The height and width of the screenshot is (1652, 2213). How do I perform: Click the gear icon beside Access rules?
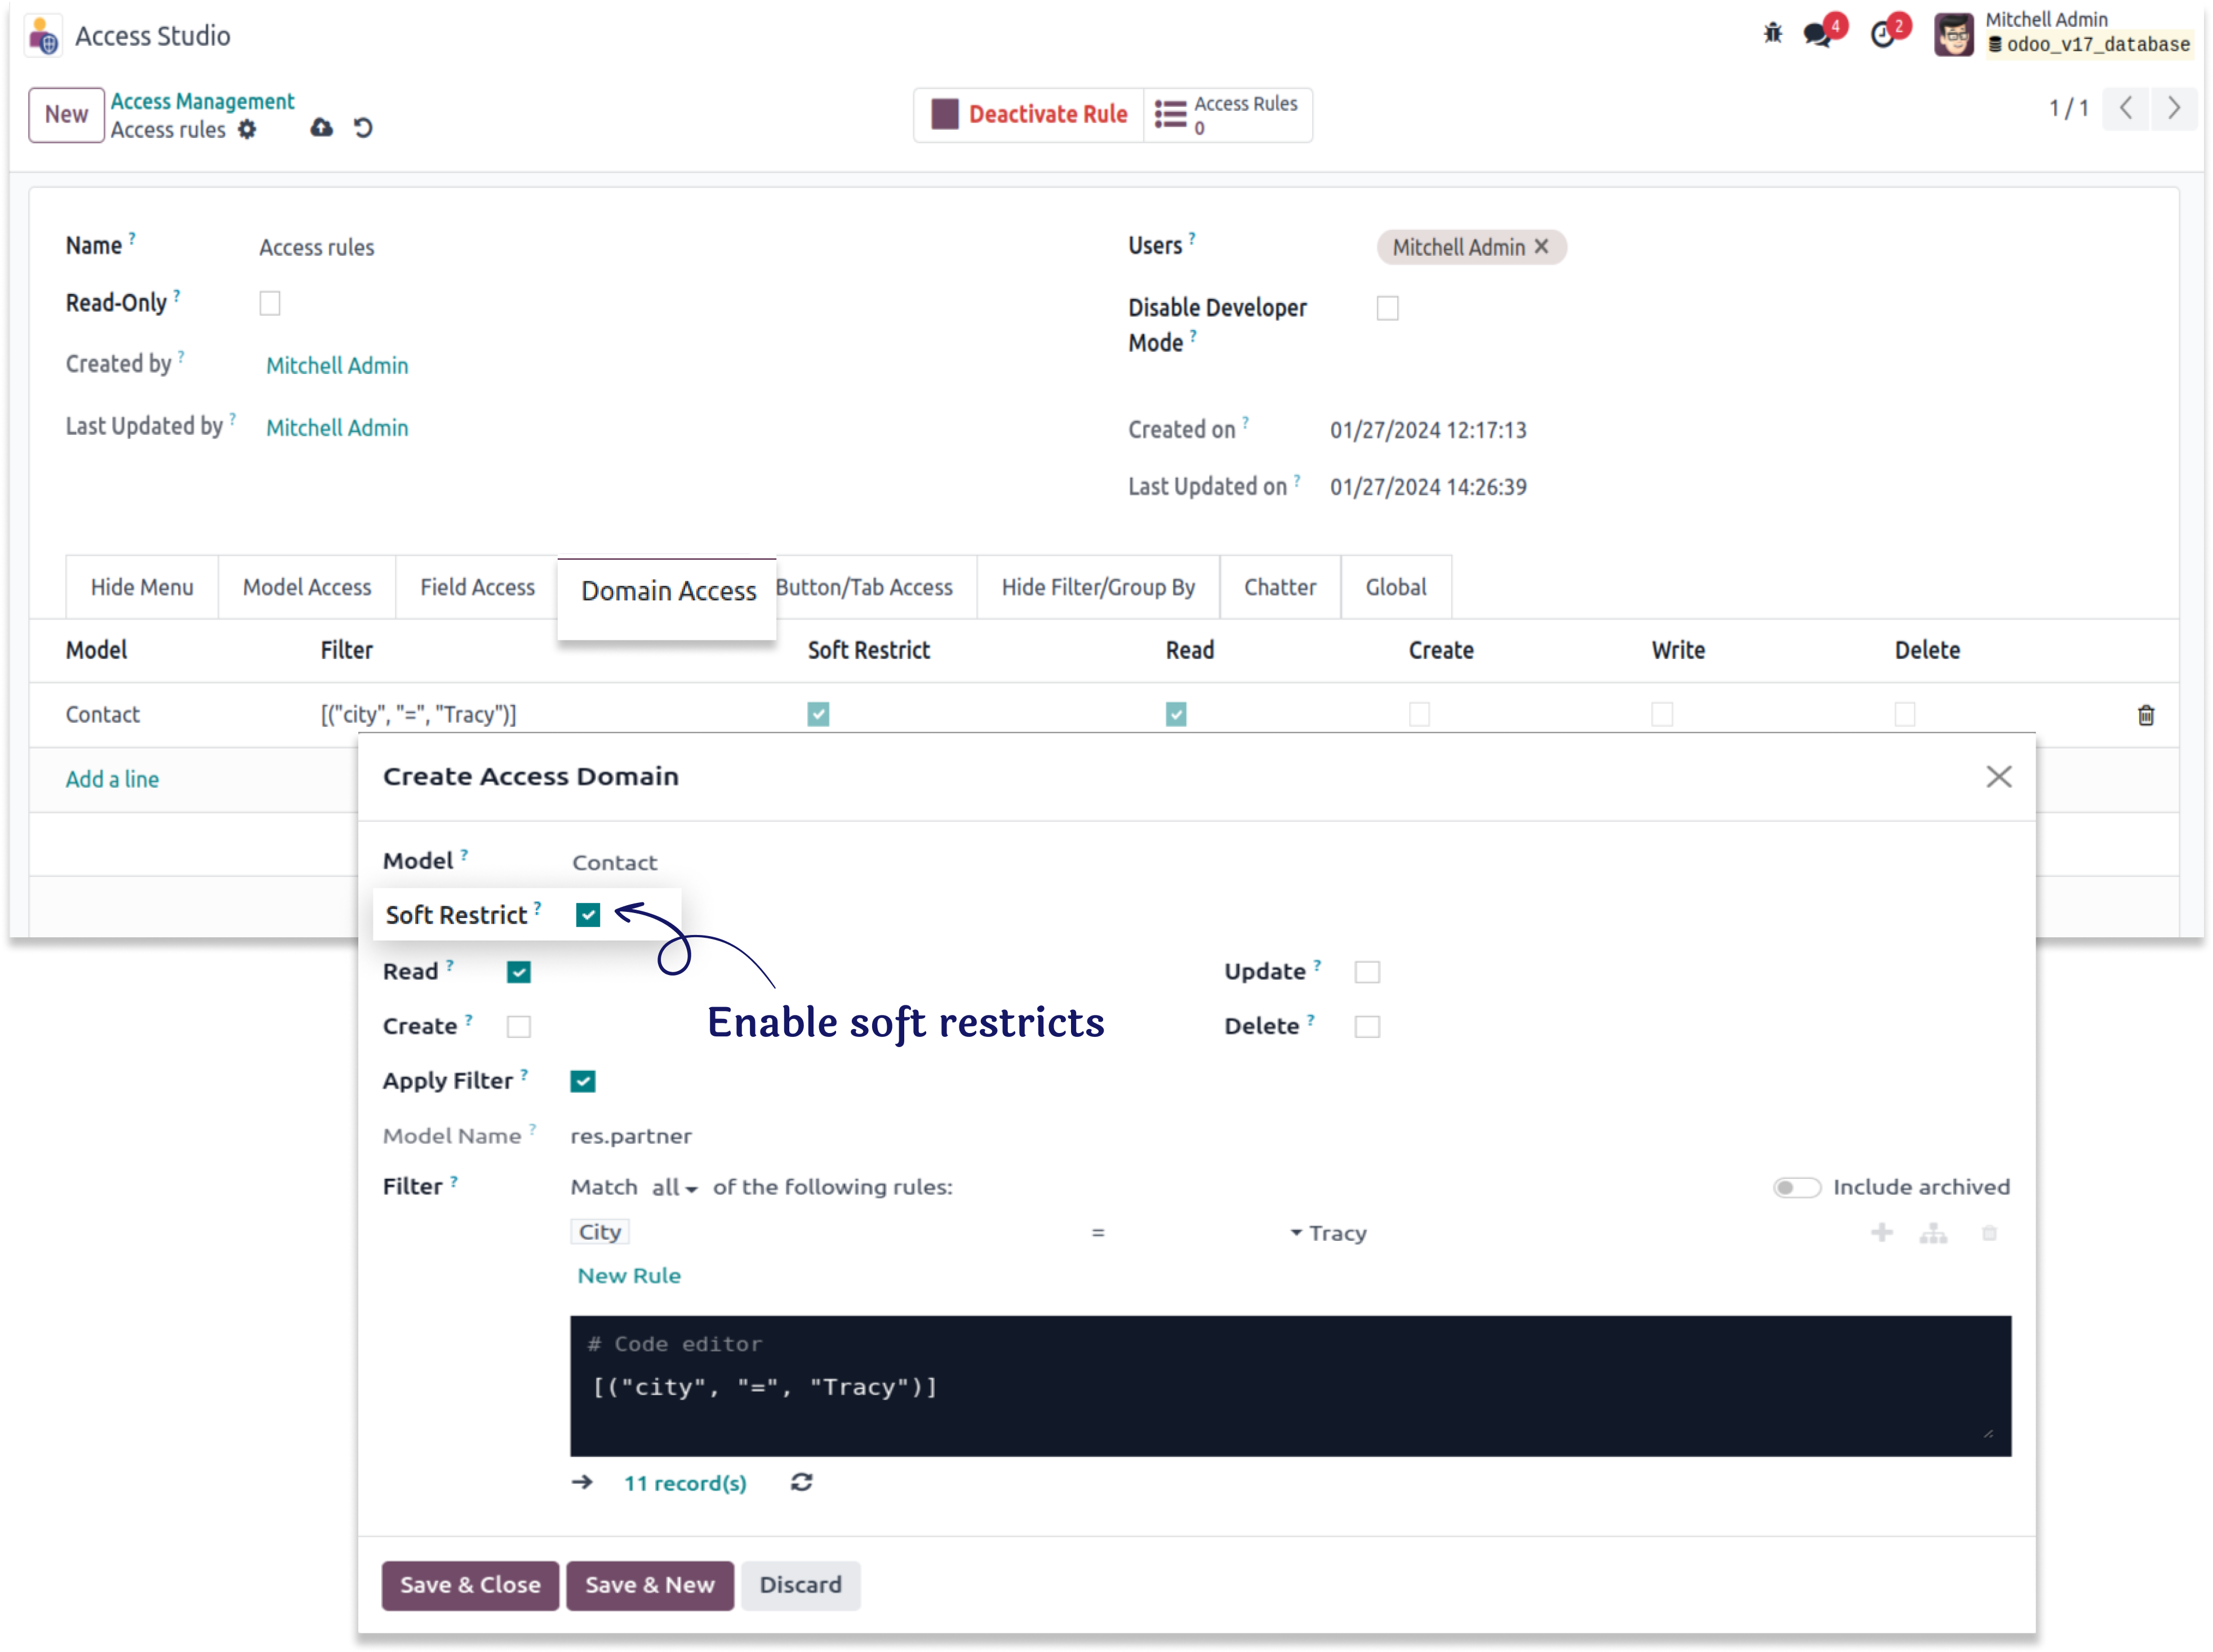(247, 130)
